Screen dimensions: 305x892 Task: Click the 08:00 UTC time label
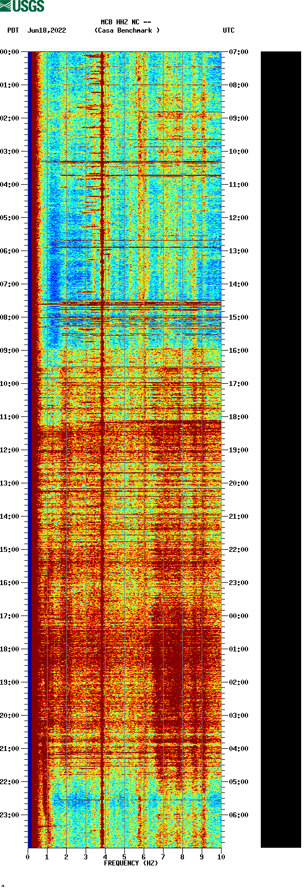239,85
